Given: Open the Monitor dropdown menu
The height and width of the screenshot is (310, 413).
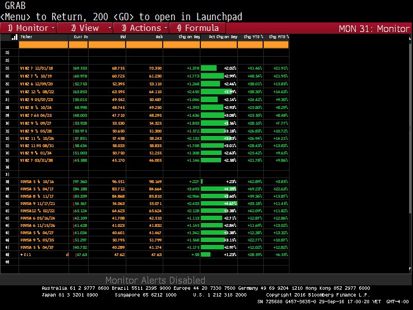Looking at the screenshot, I should coord(31,28).
